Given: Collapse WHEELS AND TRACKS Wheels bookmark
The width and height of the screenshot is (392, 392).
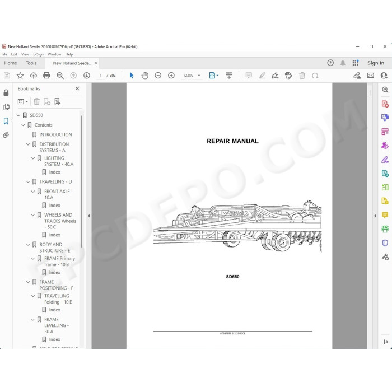Looking at the screenshot, I should point(32,215).
